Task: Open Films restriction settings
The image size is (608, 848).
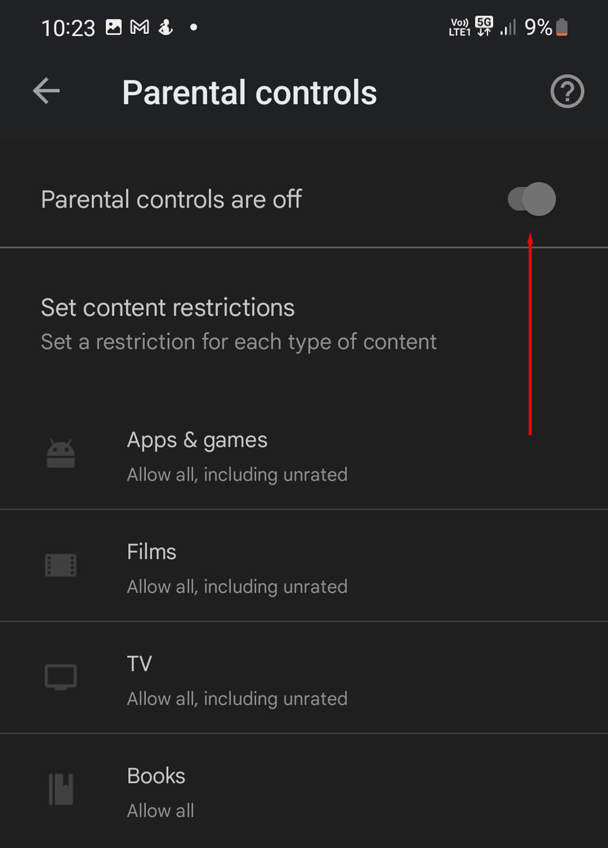Action: (x=304, y=566)
